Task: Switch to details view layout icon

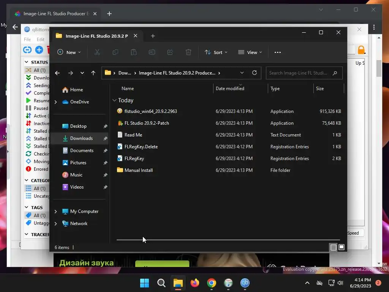Action: [333, 247]
